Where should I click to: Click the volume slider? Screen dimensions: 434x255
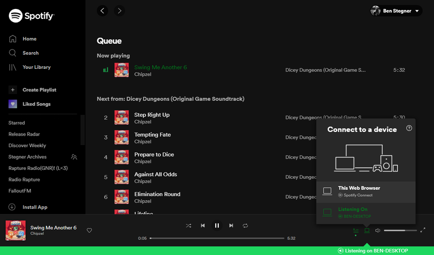click(x=400, y=230)
